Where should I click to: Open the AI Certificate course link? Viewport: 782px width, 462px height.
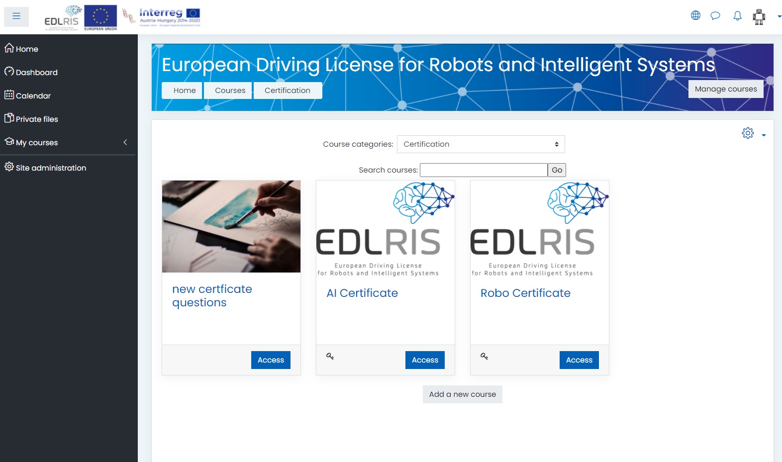[362, 293]
